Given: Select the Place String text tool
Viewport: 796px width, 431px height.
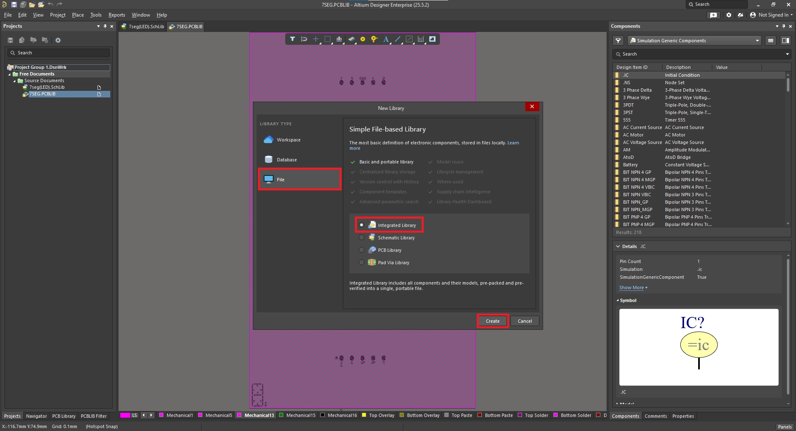Looking at the screenshot, I should 386,39.
